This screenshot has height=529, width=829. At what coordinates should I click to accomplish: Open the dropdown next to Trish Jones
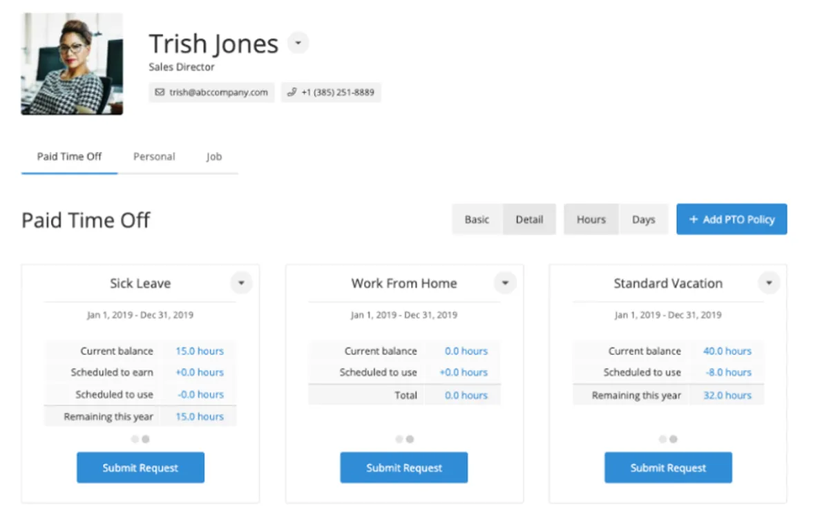pos(298,43)
